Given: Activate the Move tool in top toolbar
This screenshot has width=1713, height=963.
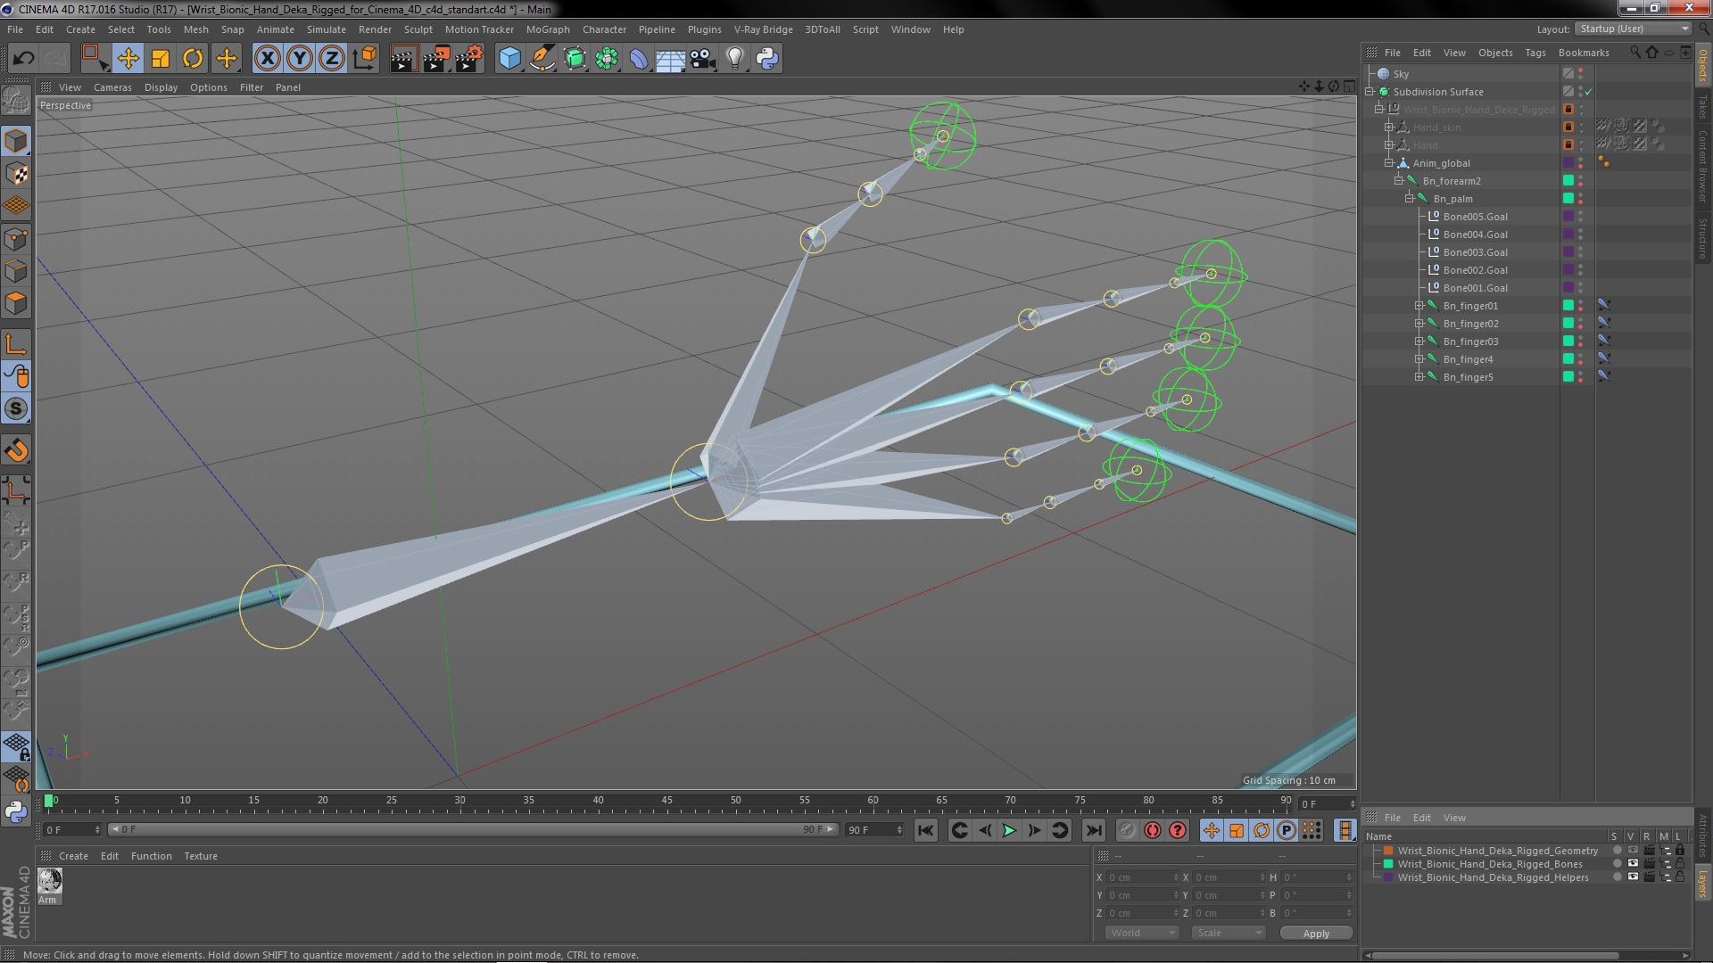Looking at the screenshot, I should pos(128,59).
